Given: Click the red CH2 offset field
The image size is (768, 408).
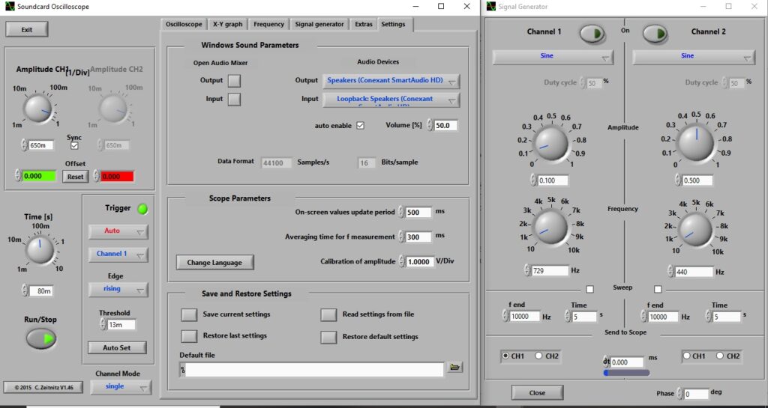Looking at the screenshot, I should 117,177.
